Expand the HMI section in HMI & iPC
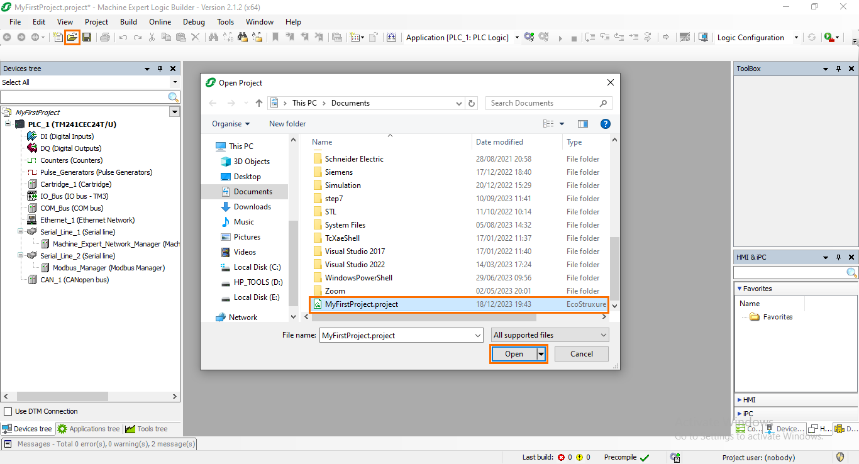The image size is (859, 464). (x=739, y=400)
